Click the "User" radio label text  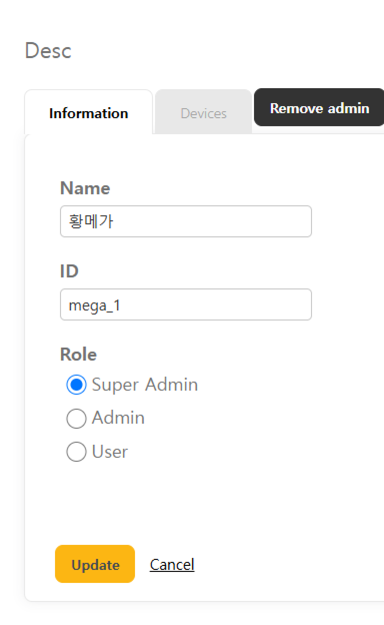point(110,452)
